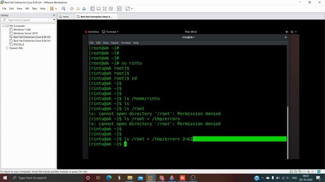This screenshot has height=182, width=325.
Task: Open Cortana from the taskbar
Action: tap(88, 177)
